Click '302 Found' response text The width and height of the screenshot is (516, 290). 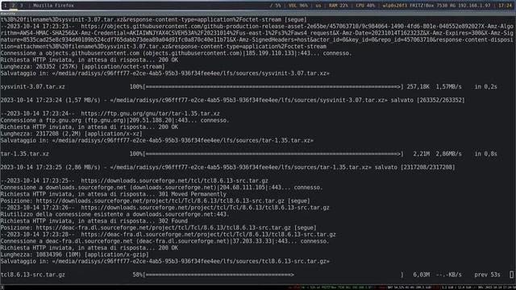click(173, 221)
